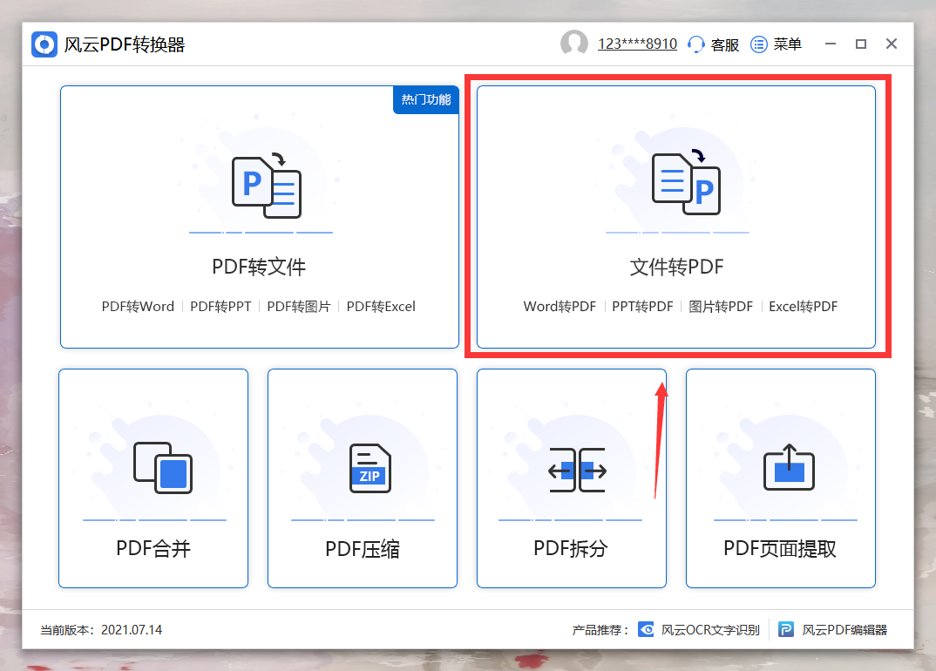Open 风云PDF编辑器 product link

tap(844, 630)
